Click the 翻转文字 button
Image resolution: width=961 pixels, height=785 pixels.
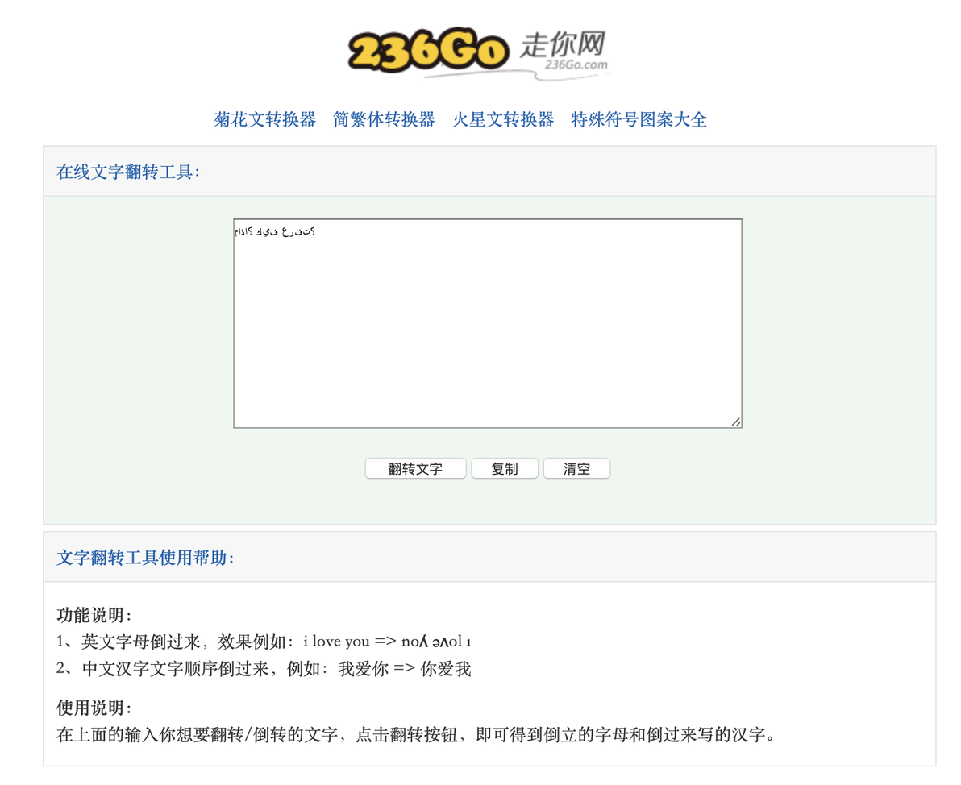tap(415, 469)
